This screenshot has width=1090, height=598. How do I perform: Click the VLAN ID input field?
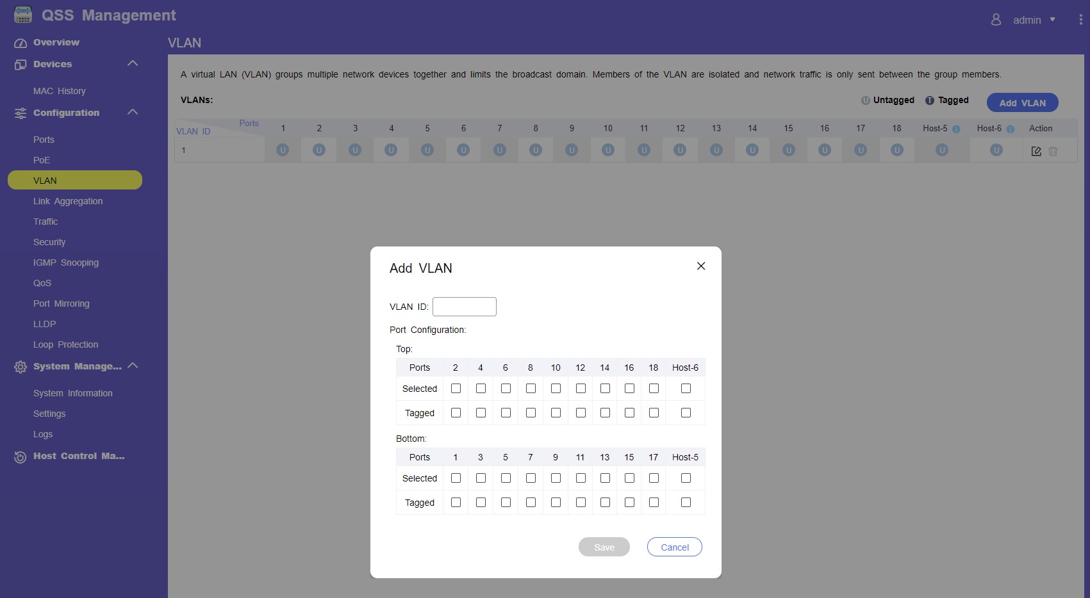[464, 307]
